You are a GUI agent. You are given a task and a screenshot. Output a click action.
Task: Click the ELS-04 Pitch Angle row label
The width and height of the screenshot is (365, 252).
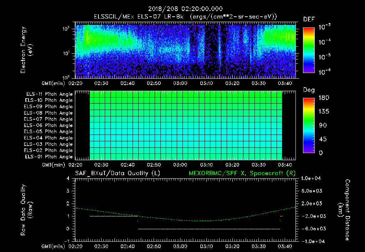point(48,138)
